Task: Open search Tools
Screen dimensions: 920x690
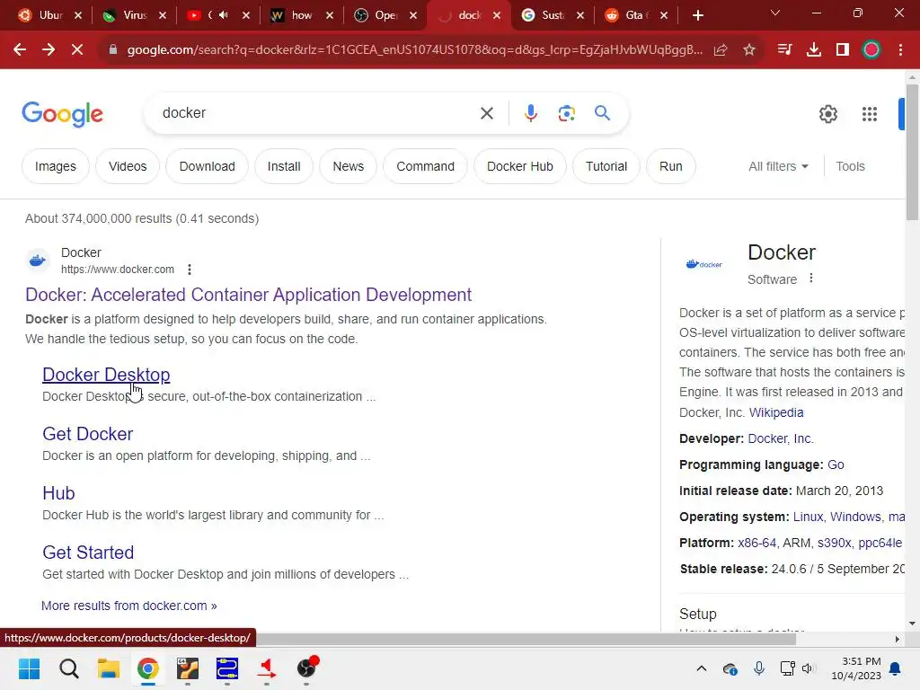Action: (850, 166)
